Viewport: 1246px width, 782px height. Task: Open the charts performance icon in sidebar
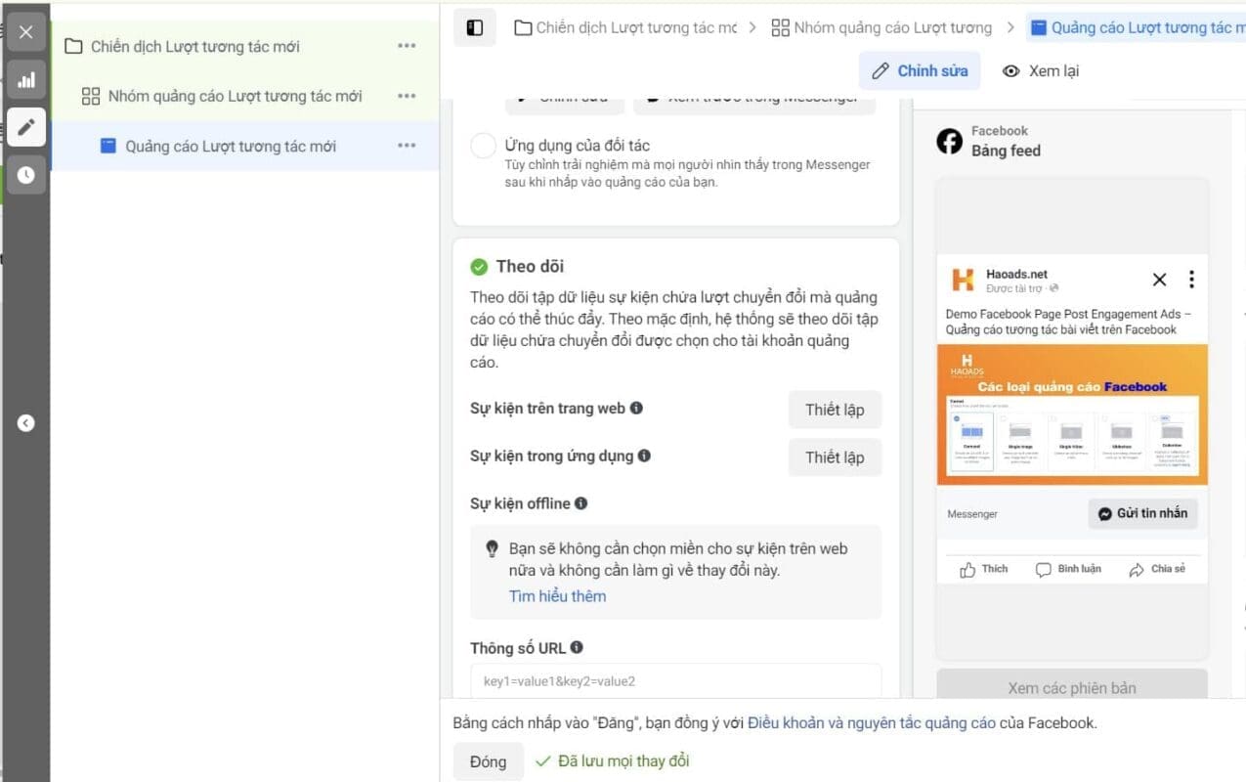click(26, 80)
